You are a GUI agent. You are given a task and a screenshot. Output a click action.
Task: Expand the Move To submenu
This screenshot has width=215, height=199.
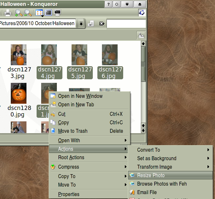[125, 185]
